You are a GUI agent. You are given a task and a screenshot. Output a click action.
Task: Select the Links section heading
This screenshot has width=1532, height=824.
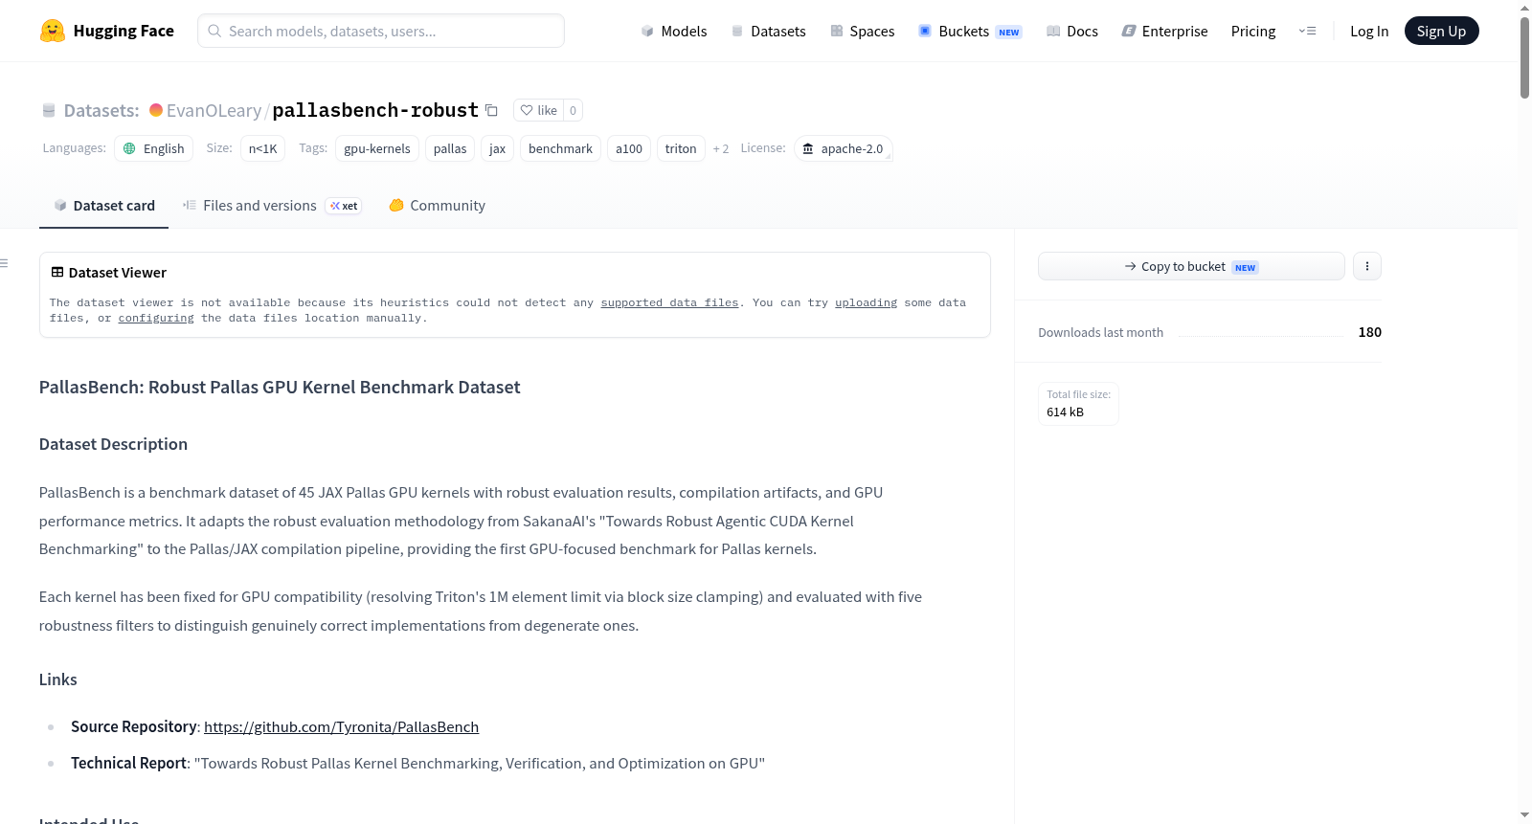58,679
